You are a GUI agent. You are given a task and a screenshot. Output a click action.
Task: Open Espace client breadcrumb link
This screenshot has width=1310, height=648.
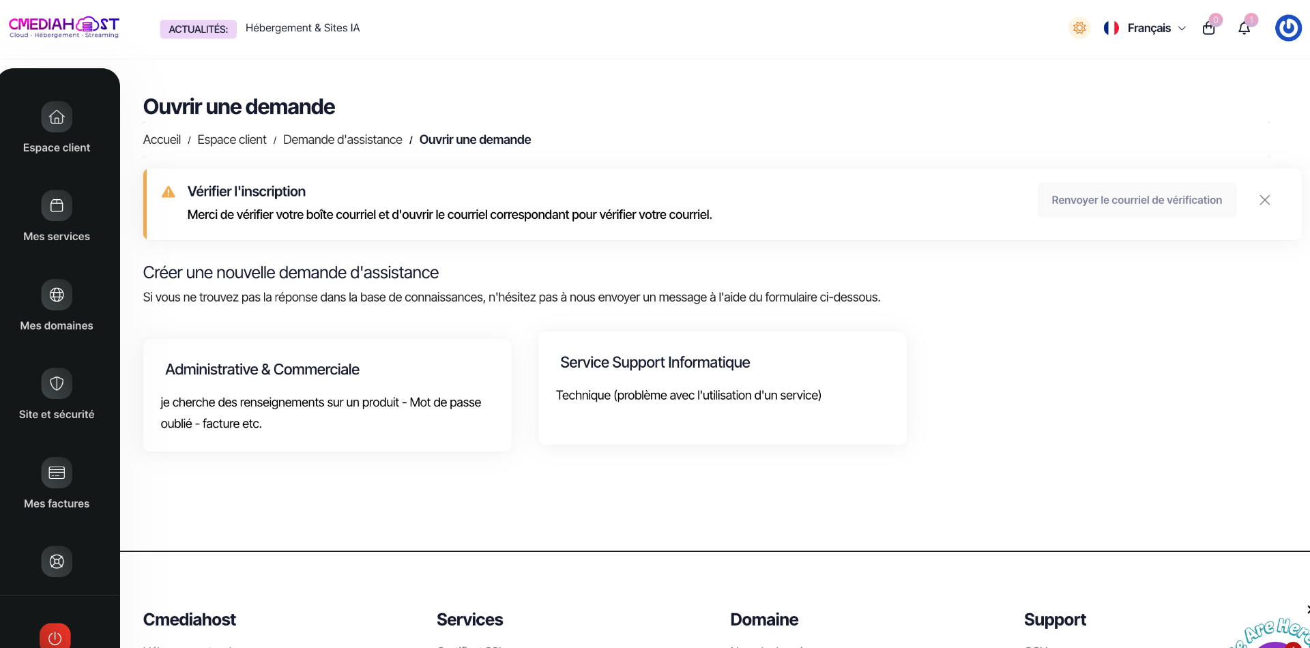pyautogui.click(x=232, y=140)
